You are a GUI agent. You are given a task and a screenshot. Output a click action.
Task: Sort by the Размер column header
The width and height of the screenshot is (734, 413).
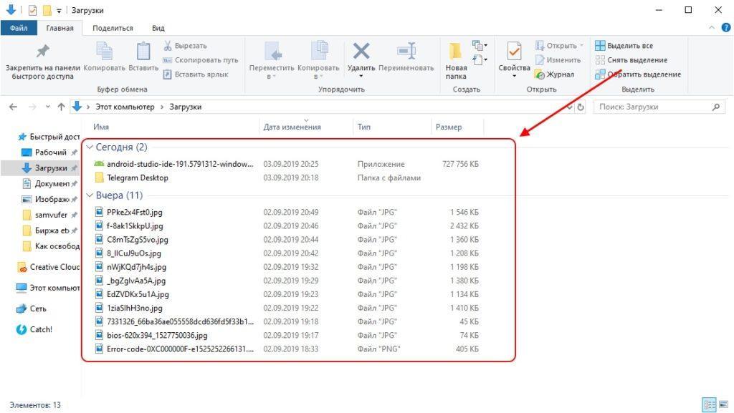(x=448, y=127)
